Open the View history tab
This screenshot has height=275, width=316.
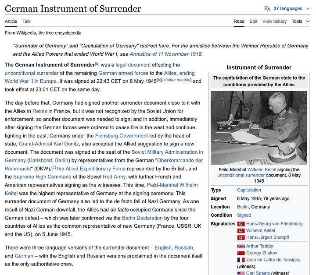[x=274, y=21]
